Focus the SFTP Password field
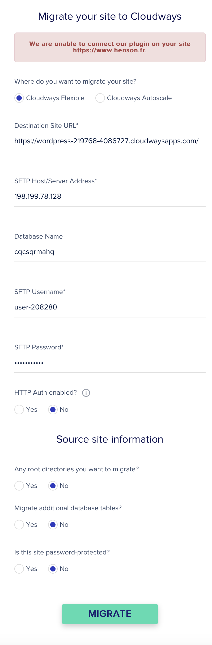212x645 pixels. pyautogui.click(x=110, y=363)
